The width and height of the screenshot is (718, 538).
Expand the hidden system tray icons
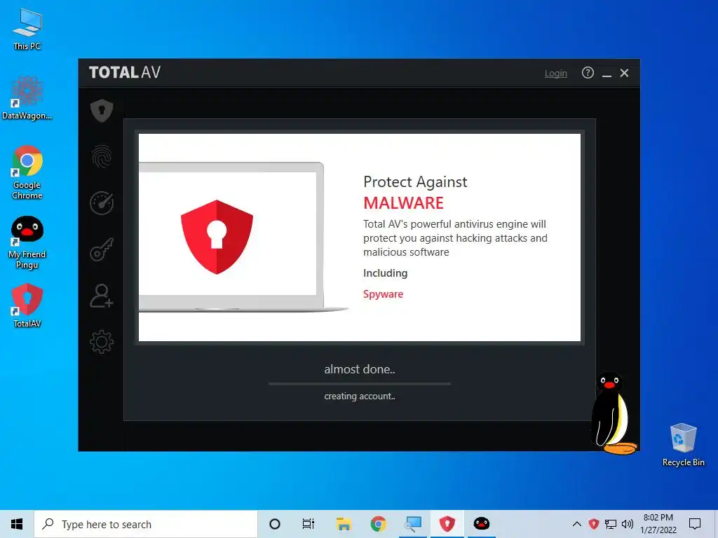577,524
